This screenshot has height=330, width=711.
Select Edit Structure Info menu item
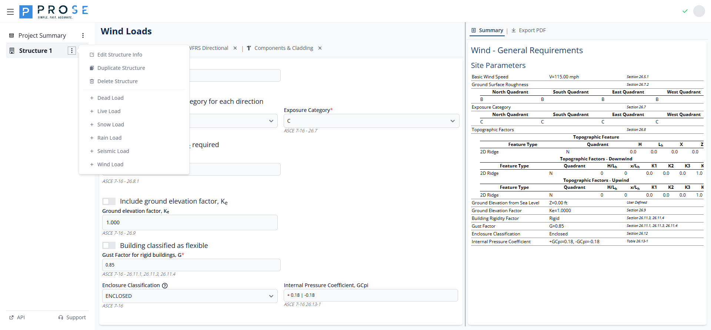click(120, 55)
